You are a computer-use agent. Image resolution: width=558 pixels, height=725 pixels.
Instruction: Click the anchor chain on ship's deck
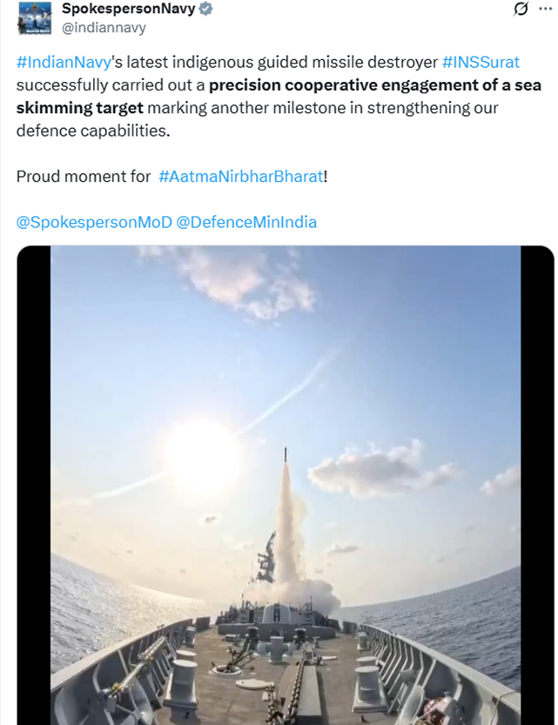click(x=294, y=683)
